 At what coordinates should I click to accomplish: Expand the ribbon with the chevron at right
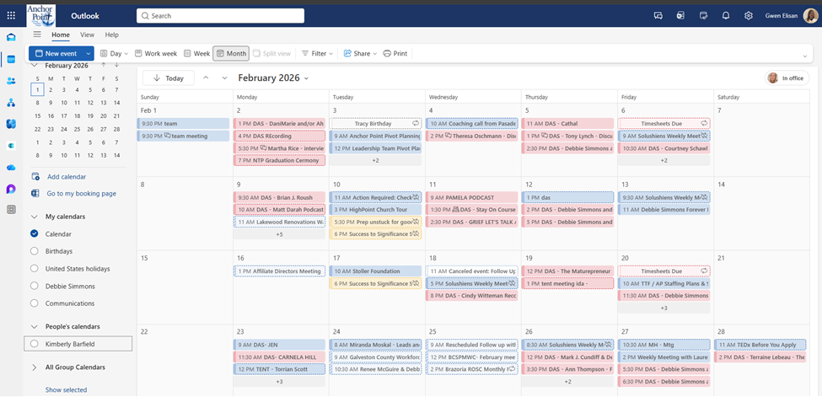click(x=805, y=56)
